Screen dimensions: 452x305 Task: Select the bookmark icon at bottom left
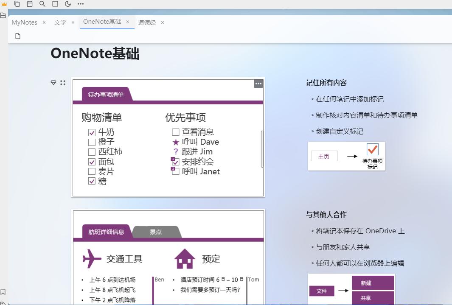coord(3,291)
